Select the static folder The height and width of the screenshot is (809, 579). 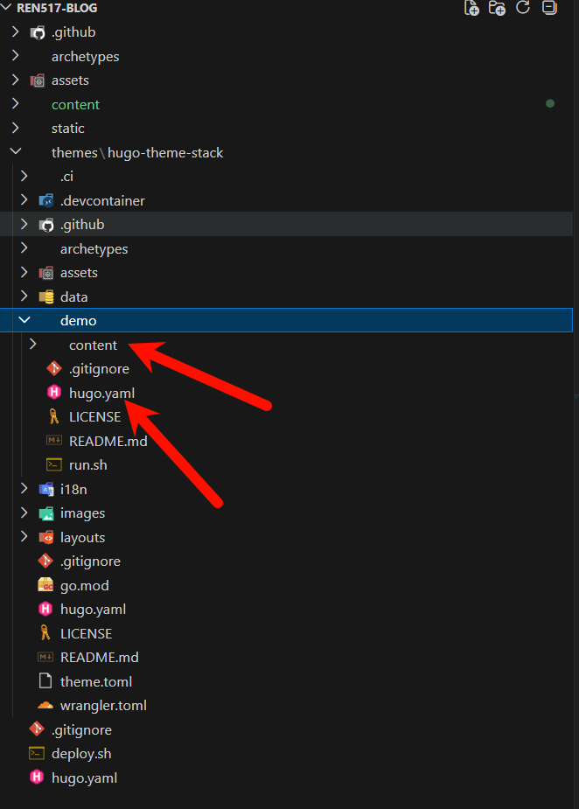pos(68,129)
